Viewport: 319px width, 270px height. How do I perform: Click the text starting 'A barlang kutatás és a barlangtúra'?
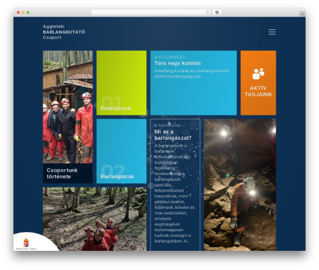point(191,73)
